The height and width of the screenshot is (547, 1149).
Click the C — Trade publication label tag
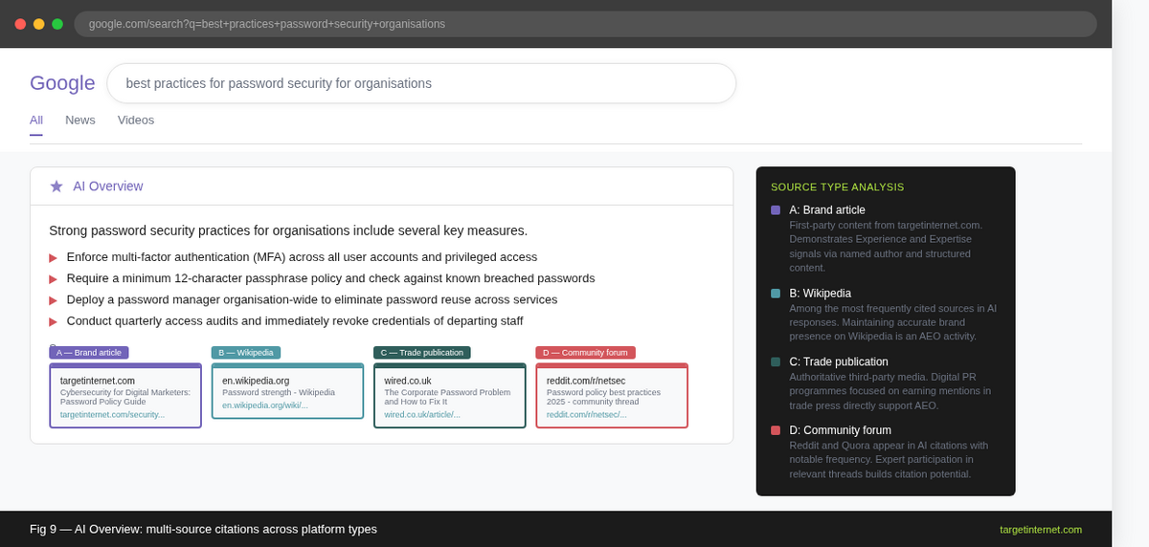coord(422,353)
